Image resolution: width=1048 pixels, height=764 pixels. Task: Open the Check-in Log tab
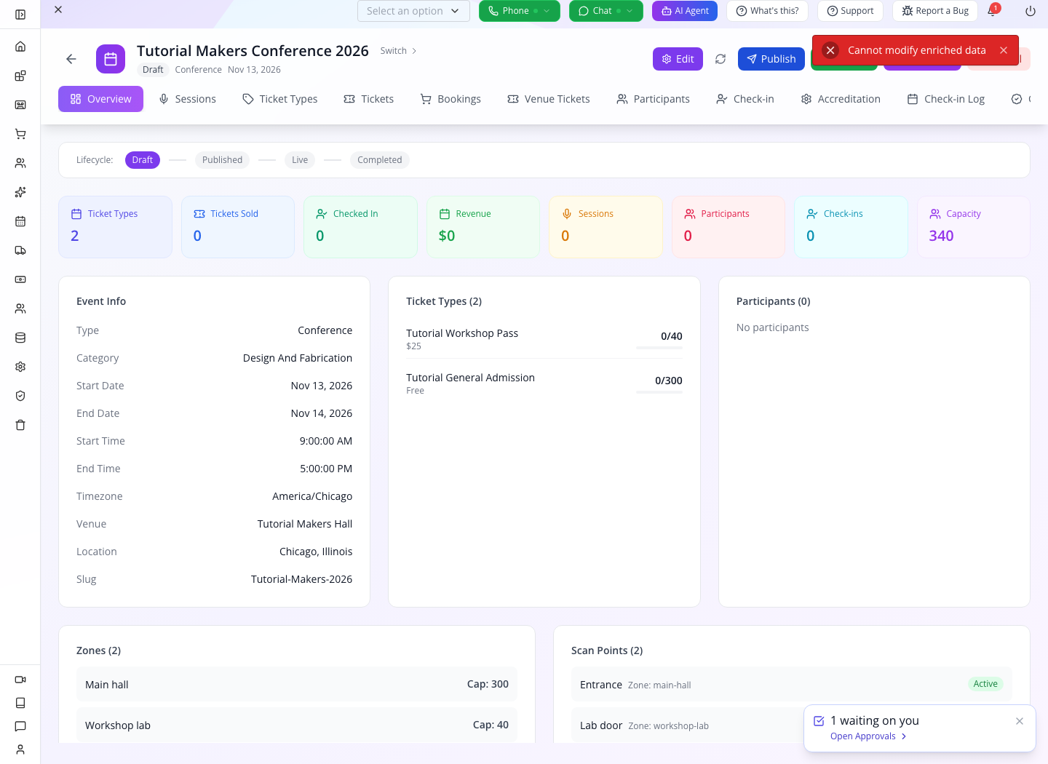[x=946, y=99]
